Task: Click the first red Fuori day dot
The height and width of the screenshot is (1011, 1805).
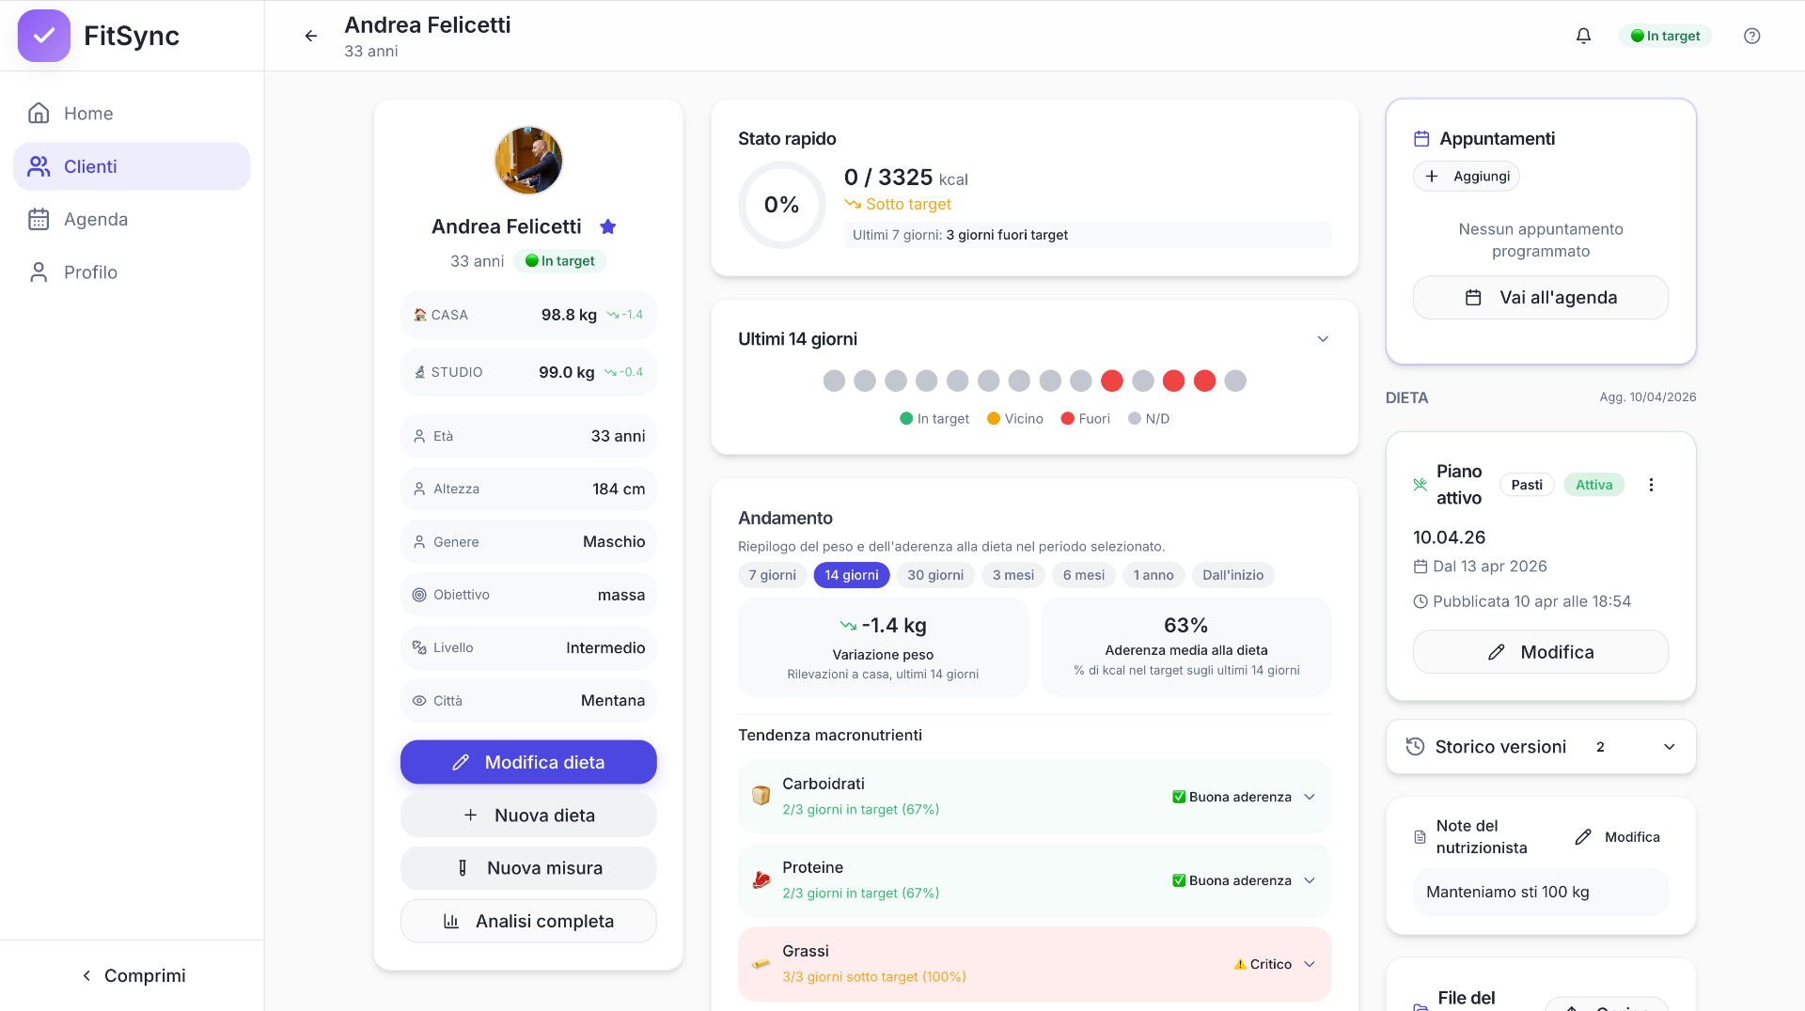Action: click(1112, 381)
